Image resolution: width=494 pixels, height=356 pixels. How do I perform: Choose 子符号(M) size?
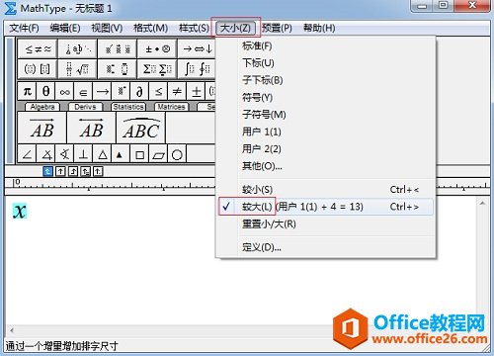tap(326, 115)
